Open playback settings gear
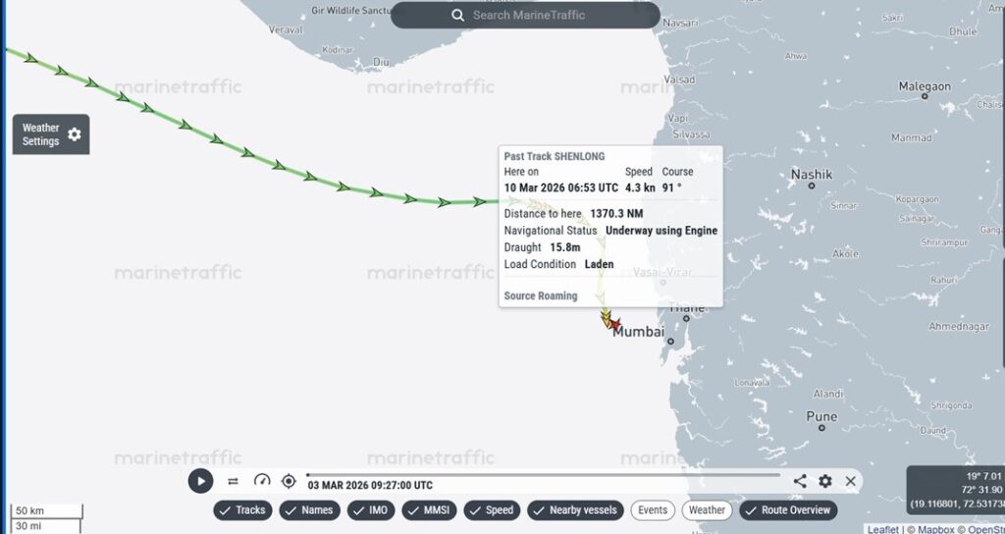Viewport: 1005px width, 534px height. (825, 481)
